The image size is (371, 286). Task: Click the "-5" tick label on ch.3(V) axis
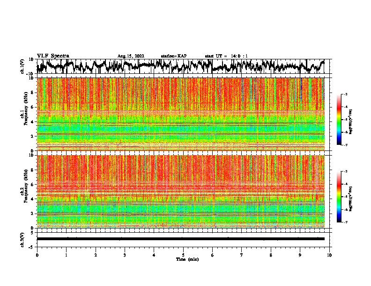pos(32,247)
